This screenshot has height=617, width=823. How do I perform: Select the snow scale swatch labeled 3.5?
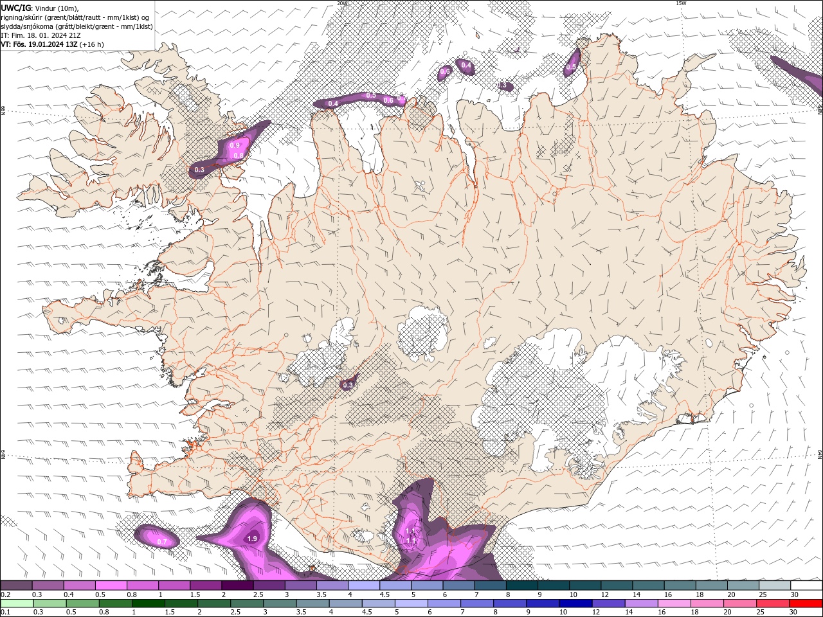point(332,586)
